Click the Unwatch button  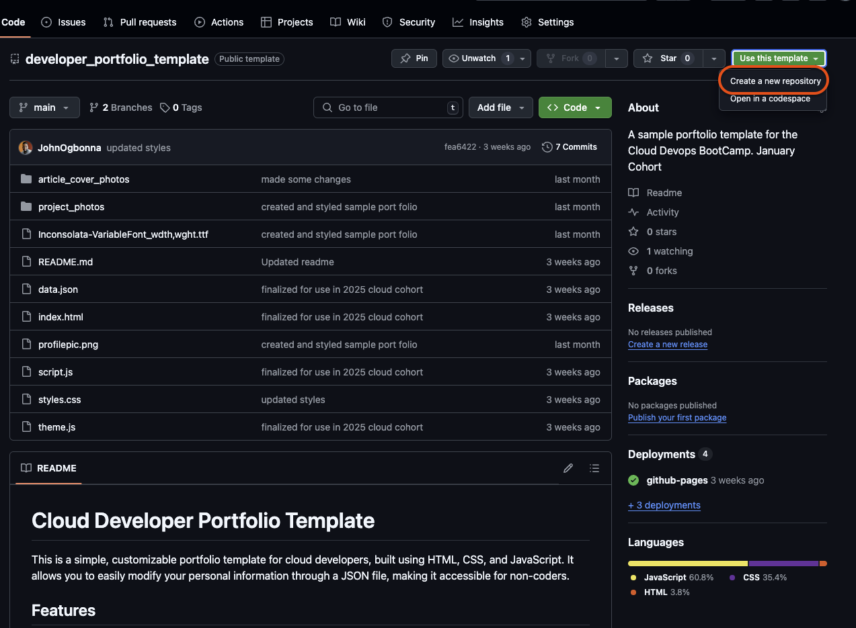tap(480, 58)
